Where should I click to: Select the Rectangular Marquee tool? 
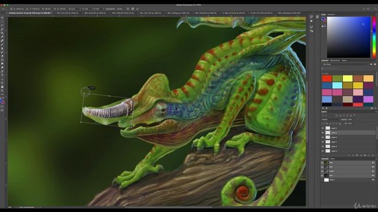pos(2,21)
